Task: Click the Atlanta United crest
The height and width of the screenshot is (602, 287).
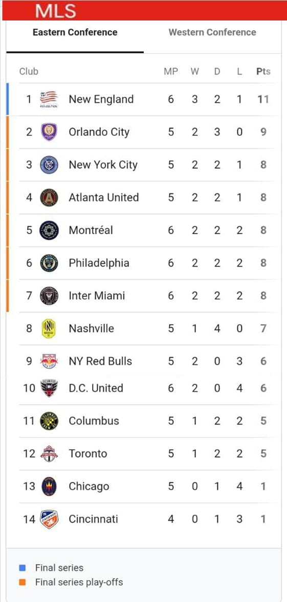Action: click(49, 198)
